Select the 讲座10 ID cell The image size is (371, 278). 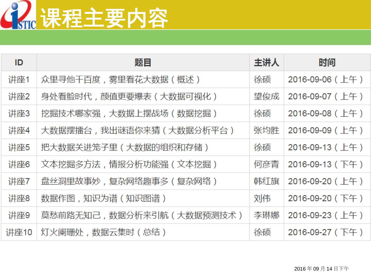(19, 232)
